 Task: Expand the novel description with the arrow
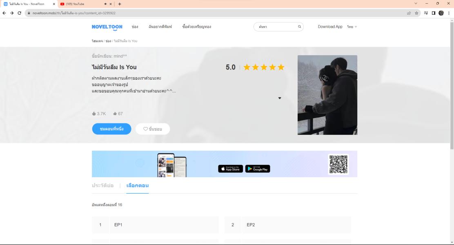click(280, 98)
